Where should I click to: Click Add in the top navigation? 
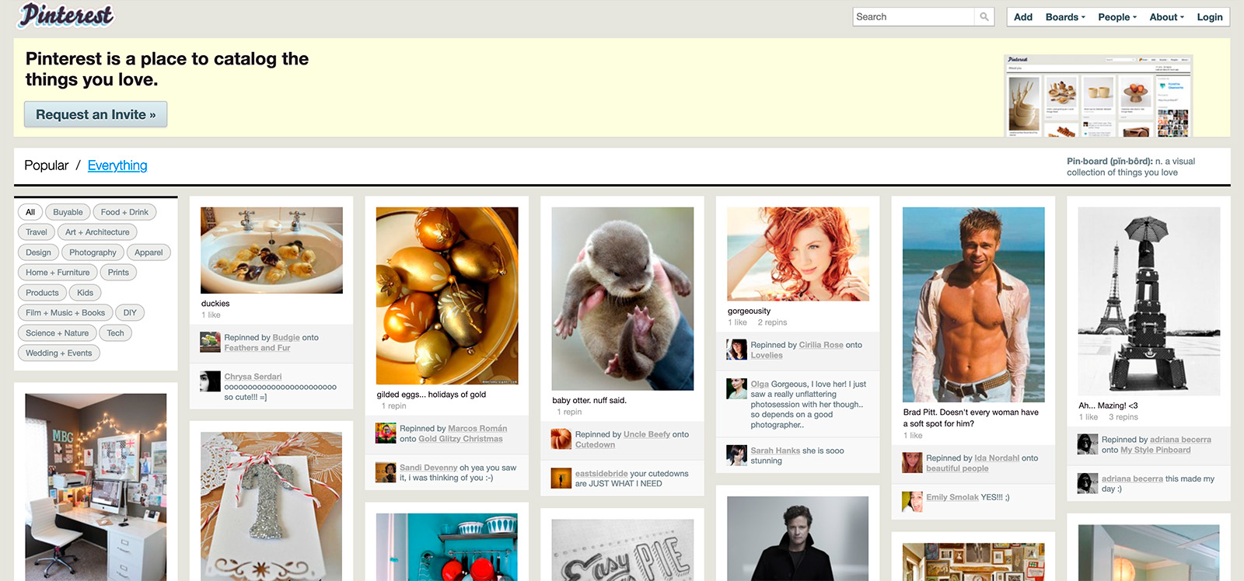pyautogui.click(x=1022, y=17)
